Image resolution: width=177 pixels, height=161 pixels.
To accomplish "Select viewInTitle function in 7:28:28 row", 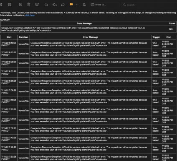I will (x=23, y=120).
